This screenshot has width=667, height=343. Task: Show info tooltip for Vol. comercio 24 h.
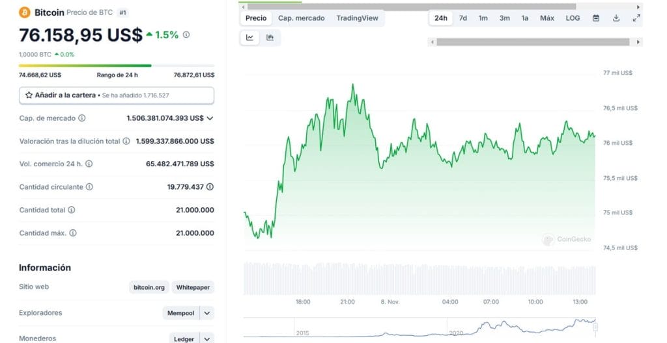89,164
